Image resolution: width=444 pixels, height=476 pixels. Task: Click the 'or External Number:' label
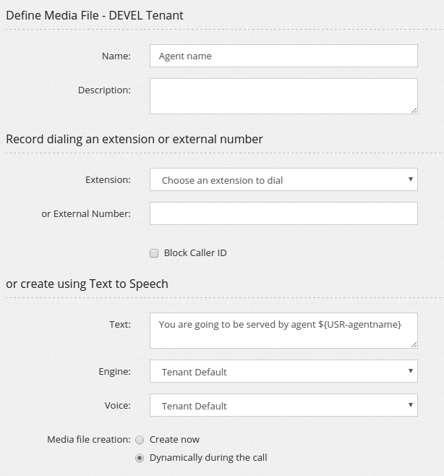point(86,213)
